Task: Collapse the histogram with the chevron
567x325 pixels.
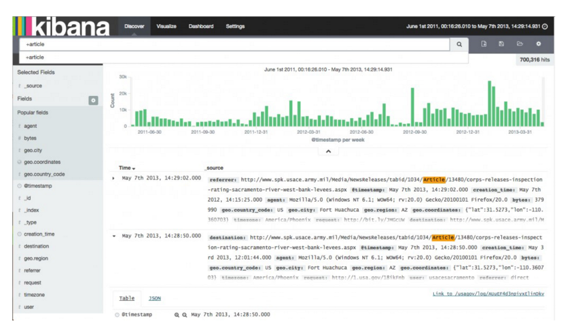Action: click(328, 151)
